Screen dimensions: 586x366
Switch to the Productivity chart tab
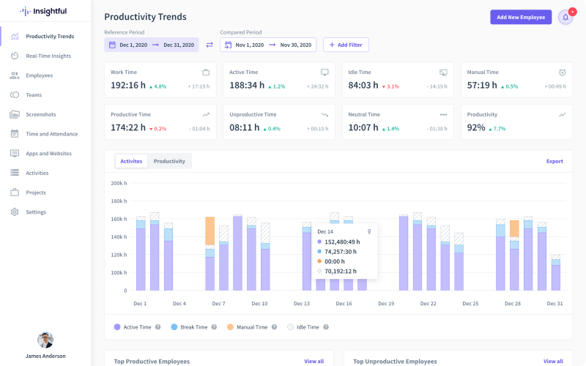[x=169, y=161]
